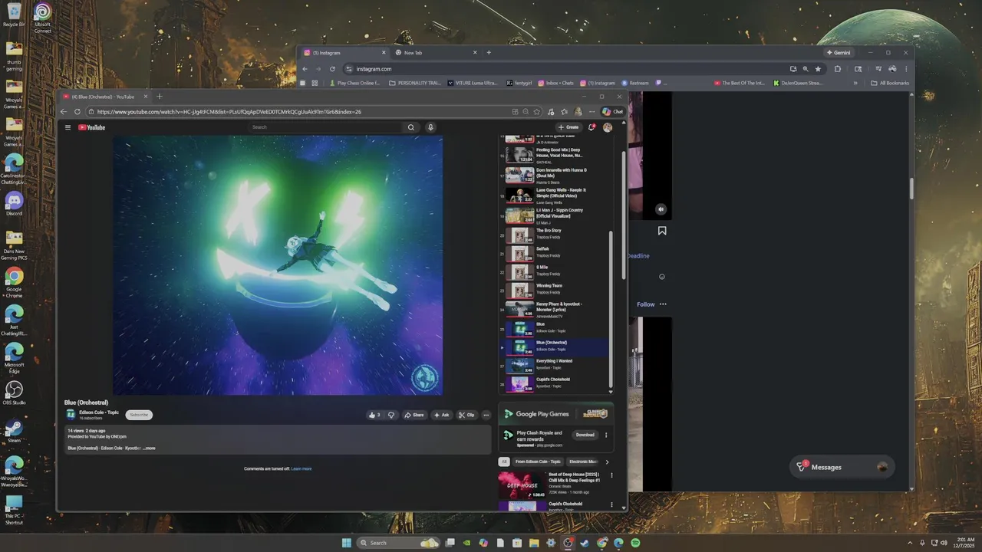Open YouTube notifications bell
Screen dimensions: 982x552
click(x=592, y=127)
